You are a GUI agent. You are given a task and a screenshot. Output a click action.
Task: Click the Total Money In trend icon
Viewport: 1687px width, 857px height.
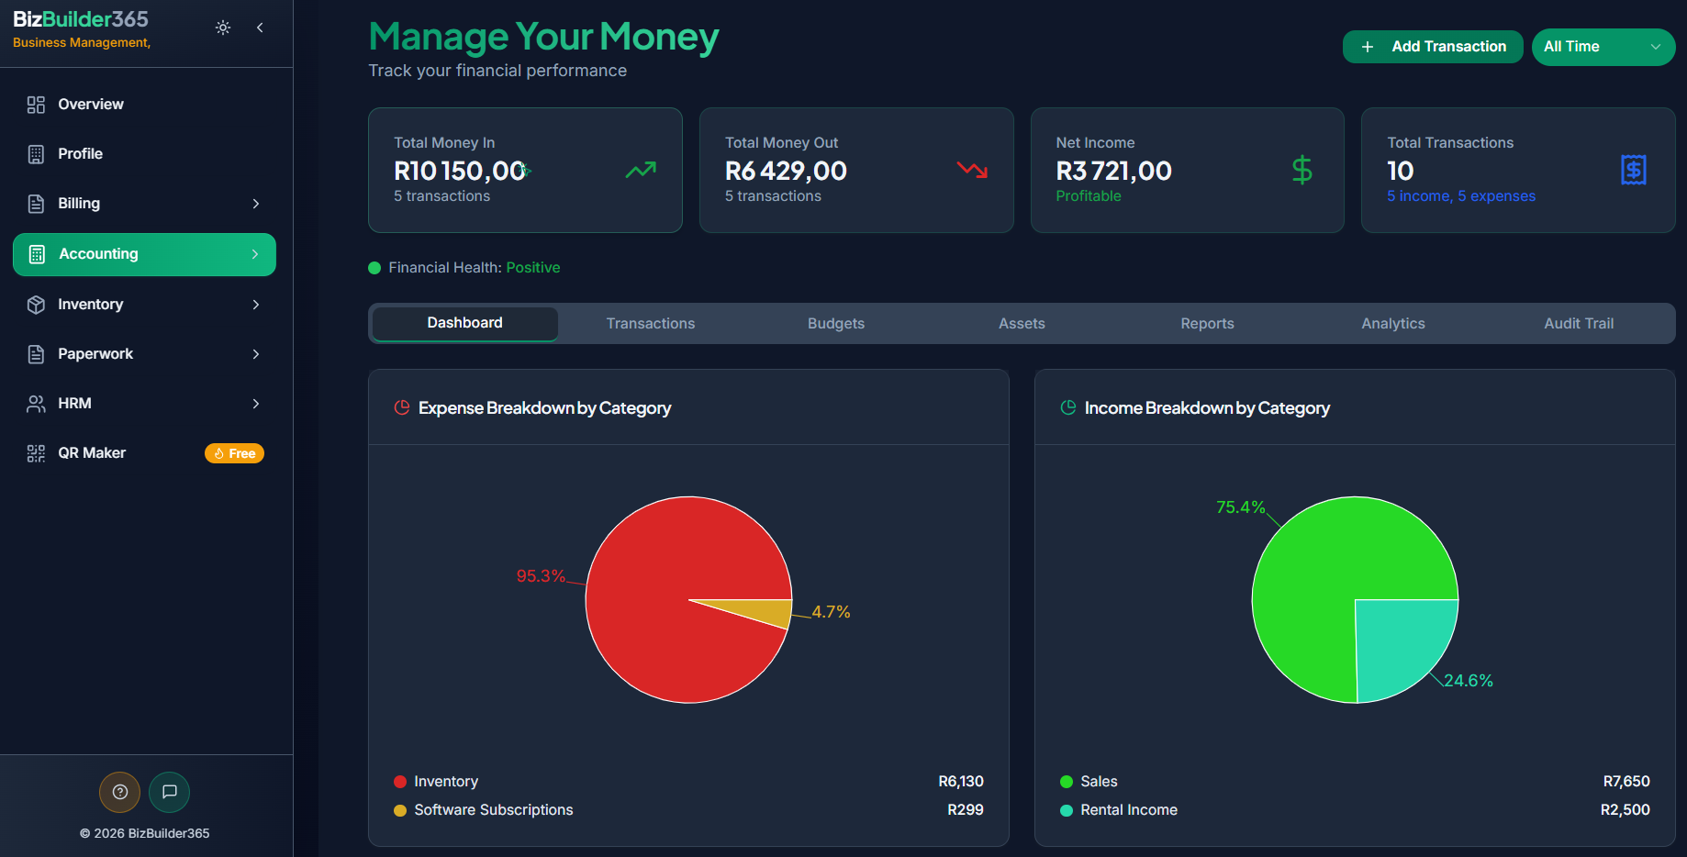tap(641, 170)
